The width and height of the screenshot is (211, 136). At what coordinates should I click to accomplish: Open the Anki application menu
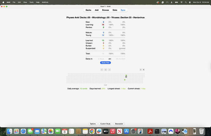click(x=9, y=2)
